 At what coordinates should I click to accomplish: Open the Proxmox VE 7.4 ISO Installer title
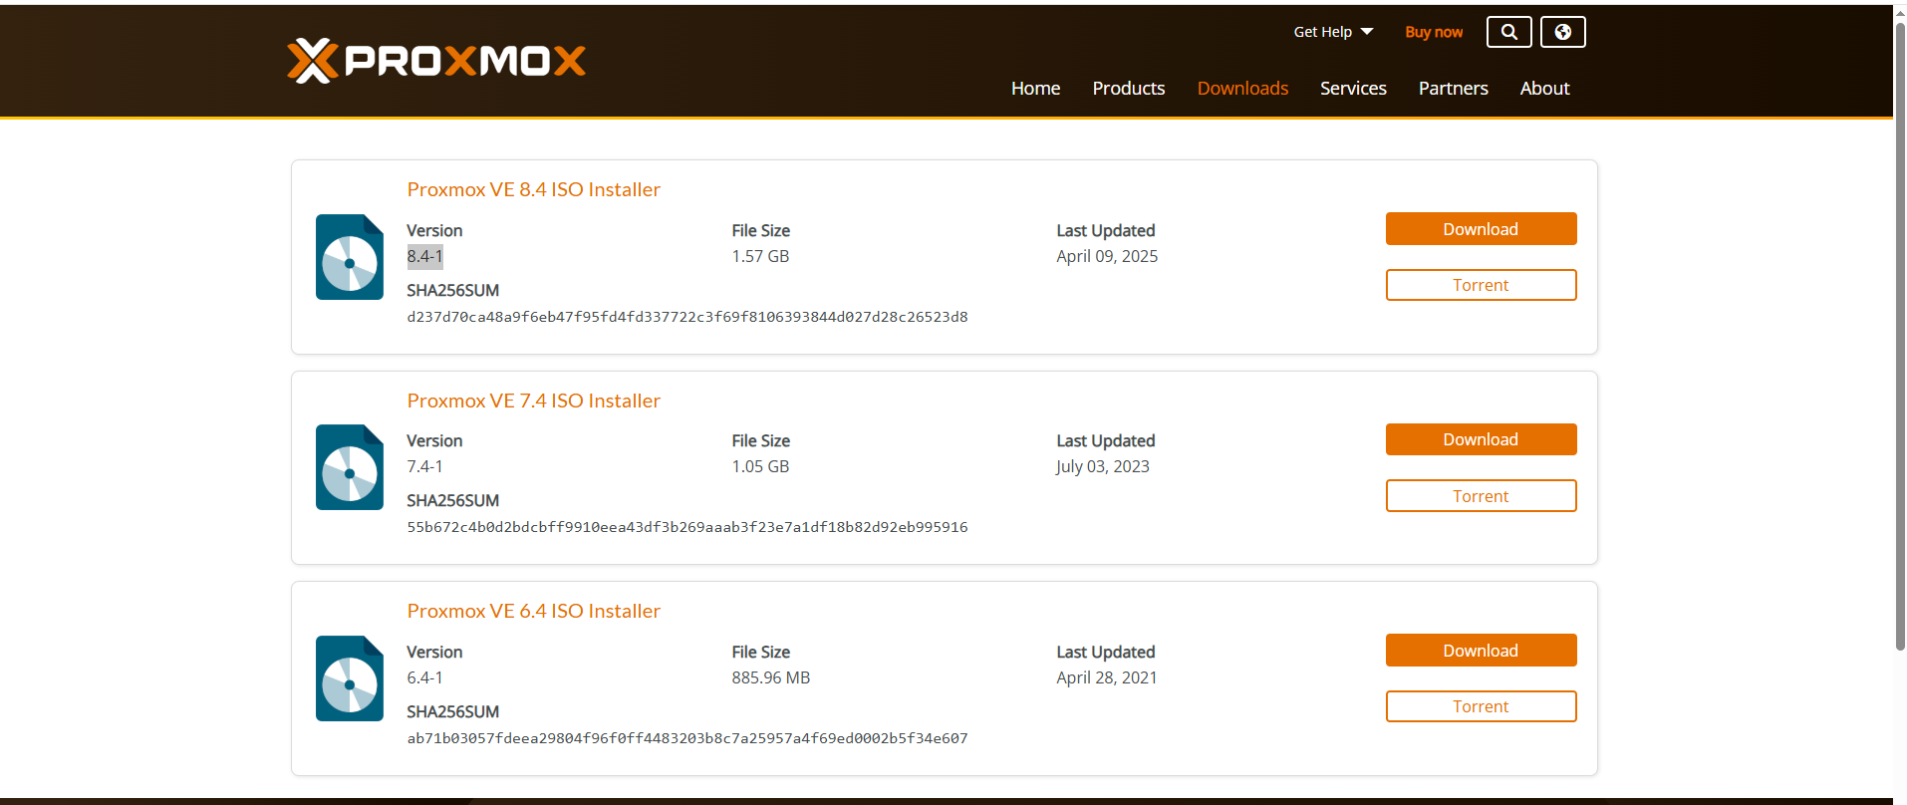(534, 401)
